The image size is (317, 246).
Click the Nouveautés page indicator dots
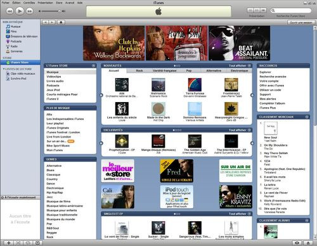pos(177,66)
